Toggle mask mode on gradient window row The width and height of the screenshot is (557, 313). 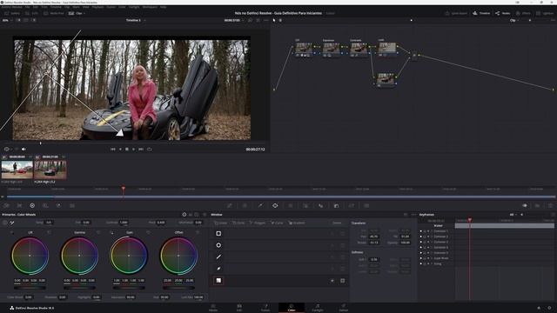(x=342, y=281)
